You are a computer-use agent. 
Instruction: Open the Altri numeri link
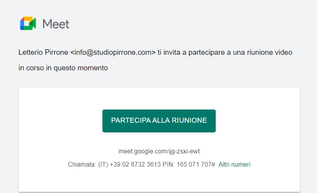(234, 164)
